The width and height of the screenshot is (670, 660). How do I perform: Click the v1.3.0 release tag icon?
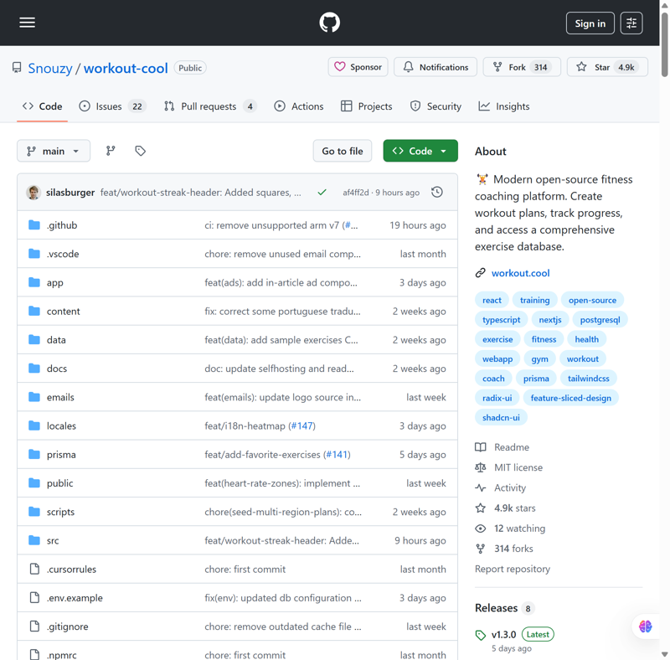pyautogui.click(x=481, y=635)
